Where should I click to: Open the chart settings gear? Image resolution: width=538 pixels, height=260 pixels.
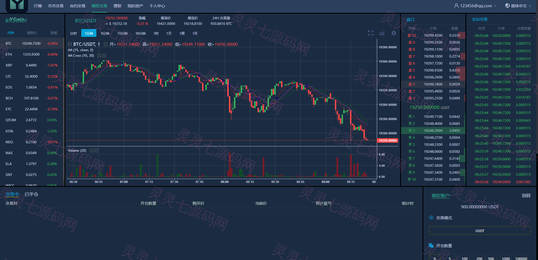(394, 33)
